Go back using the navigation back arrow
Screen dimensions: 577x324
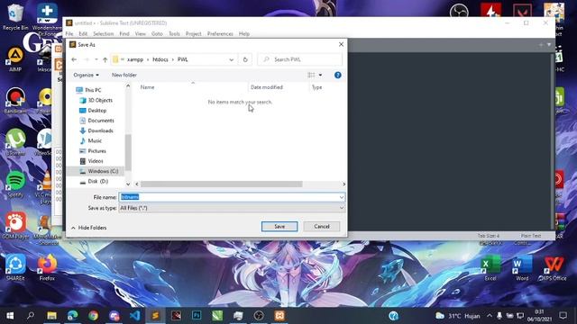point(74,59)
